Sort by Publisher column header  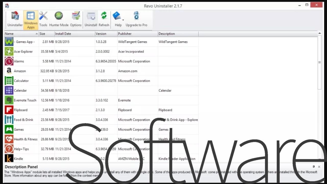pyautogui.click(x=137, y=34)
